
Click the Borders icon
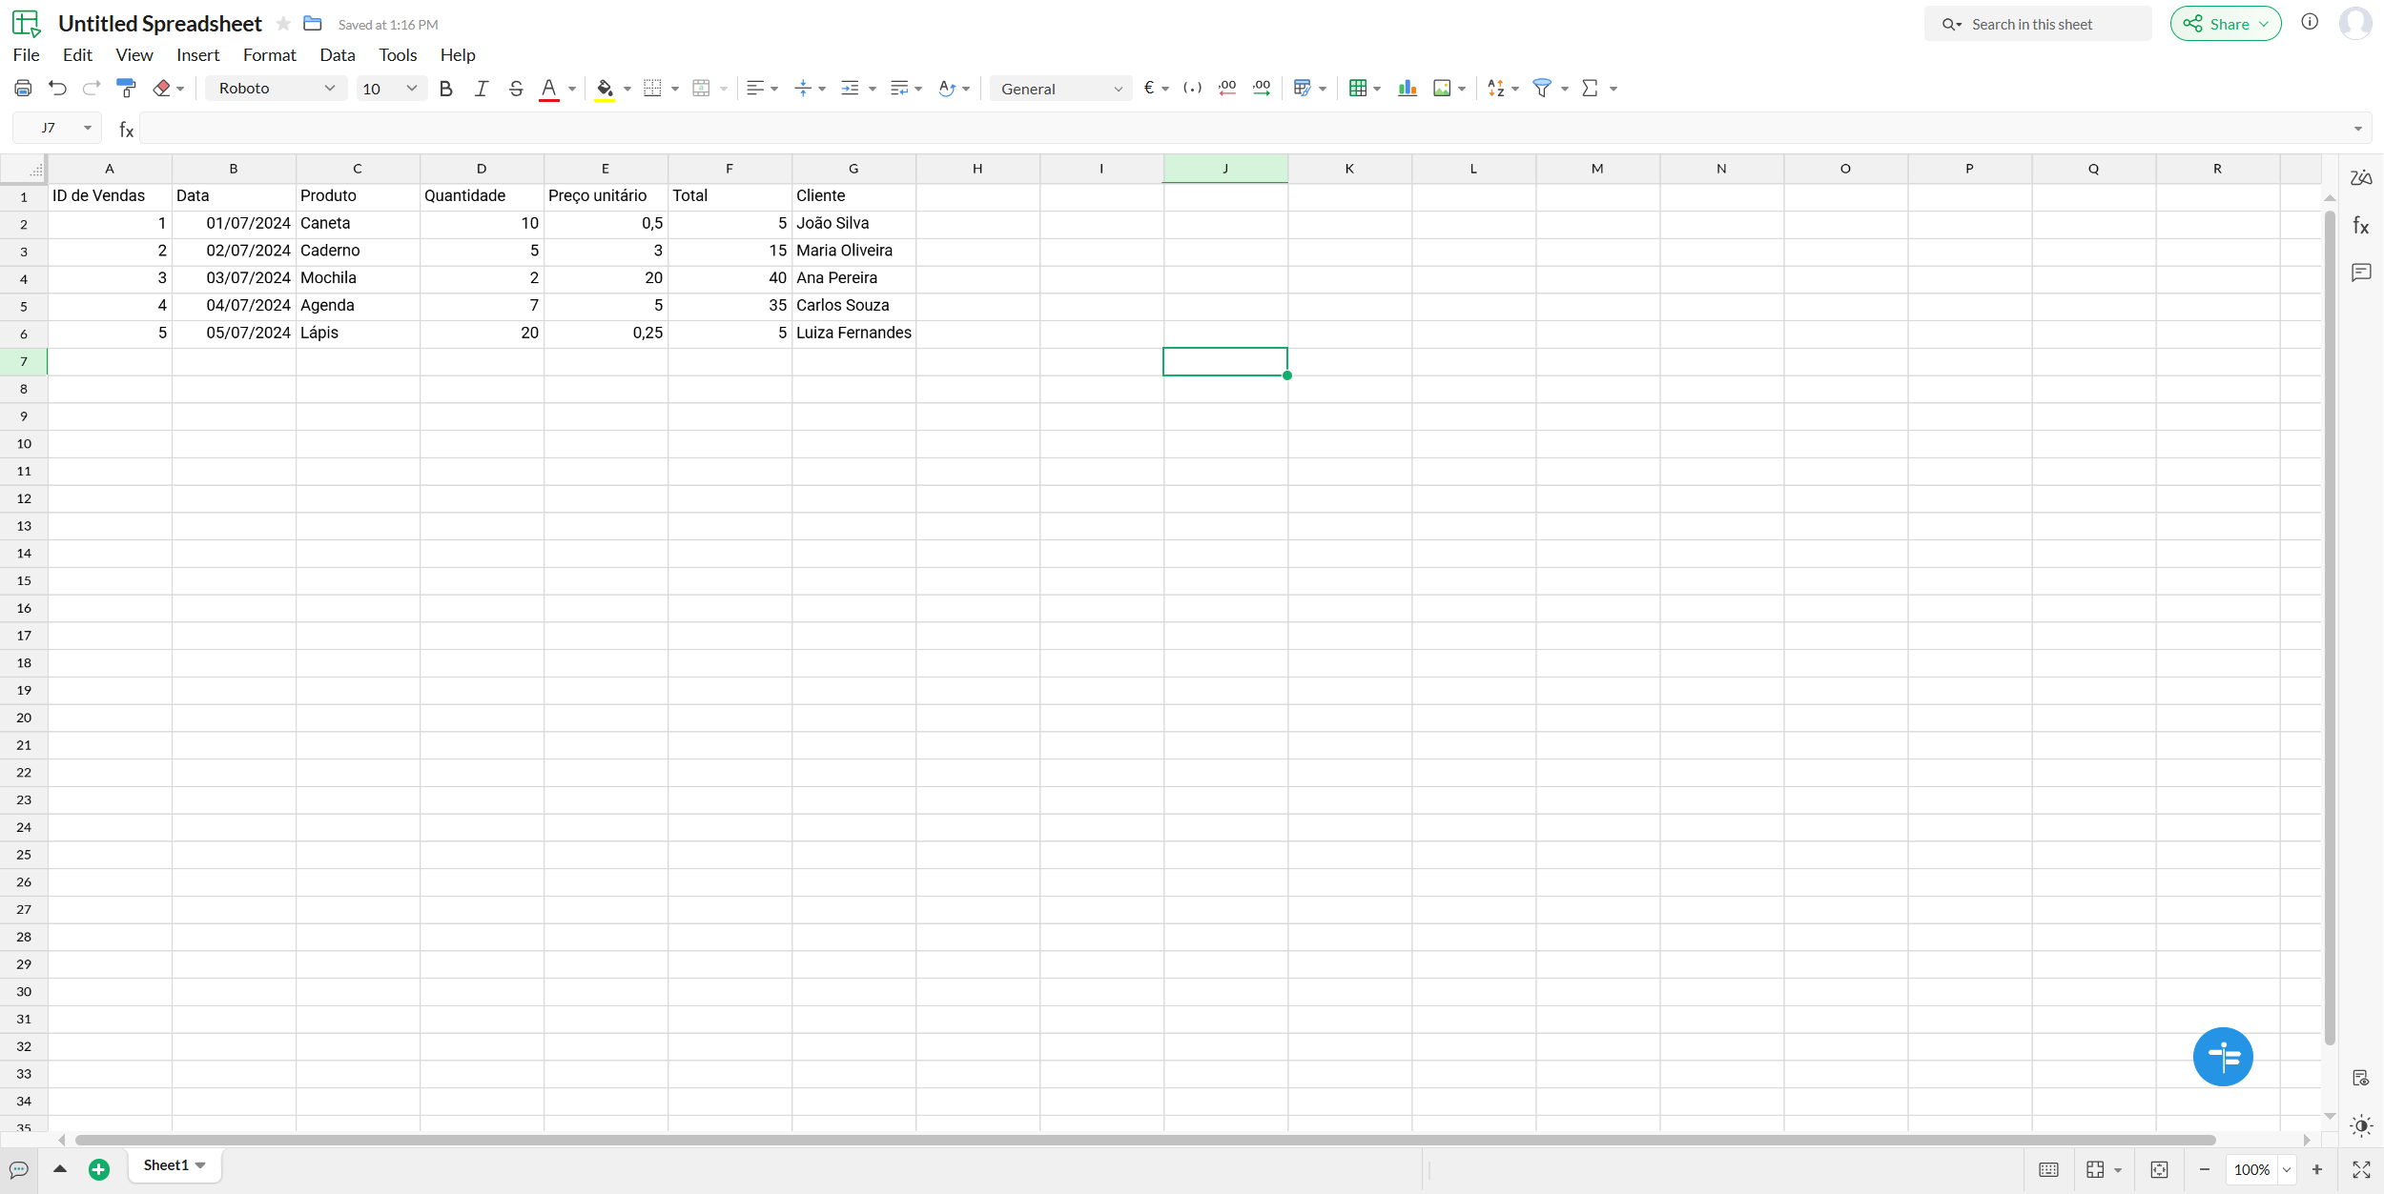tap(652, 89)
